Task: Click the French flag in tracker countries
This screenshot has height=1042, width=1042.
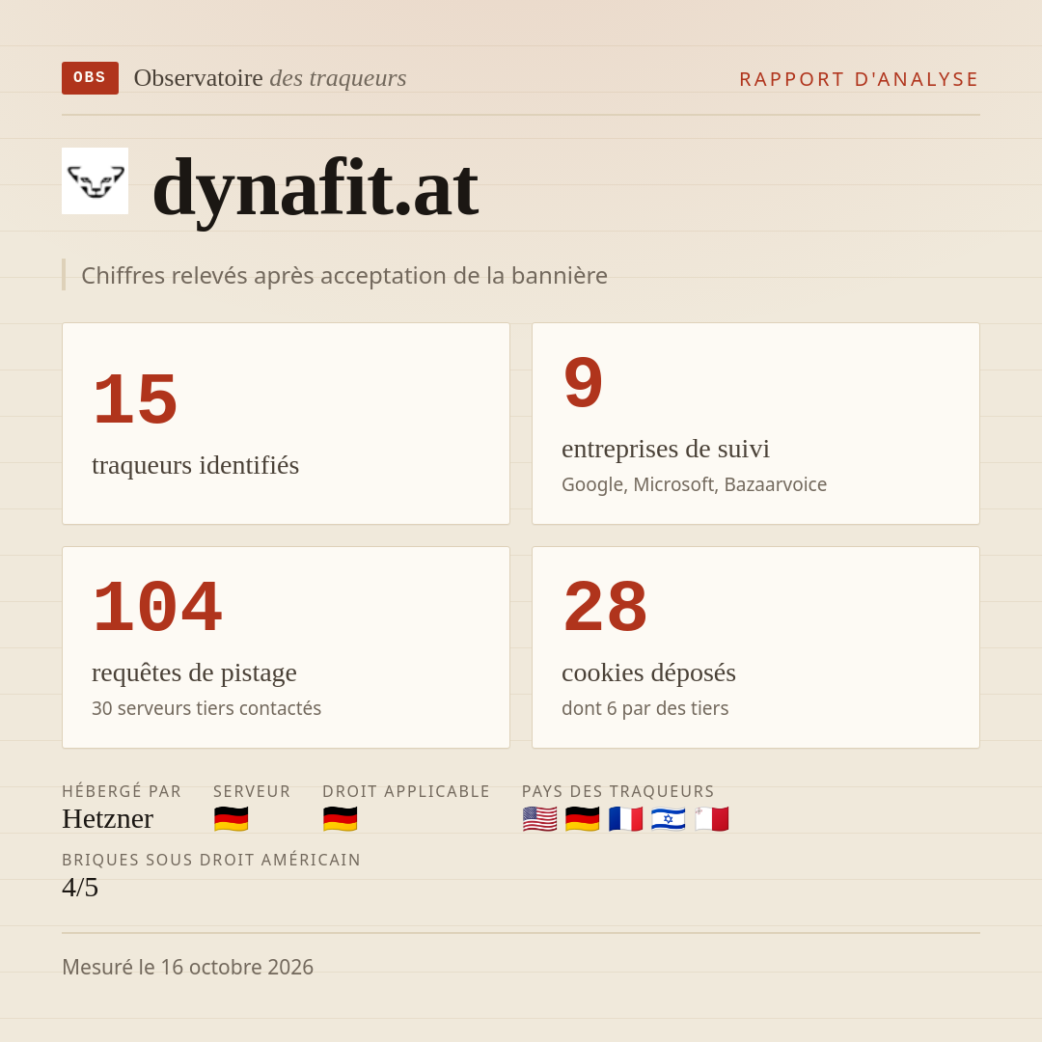Action: (x=625, y=819)
